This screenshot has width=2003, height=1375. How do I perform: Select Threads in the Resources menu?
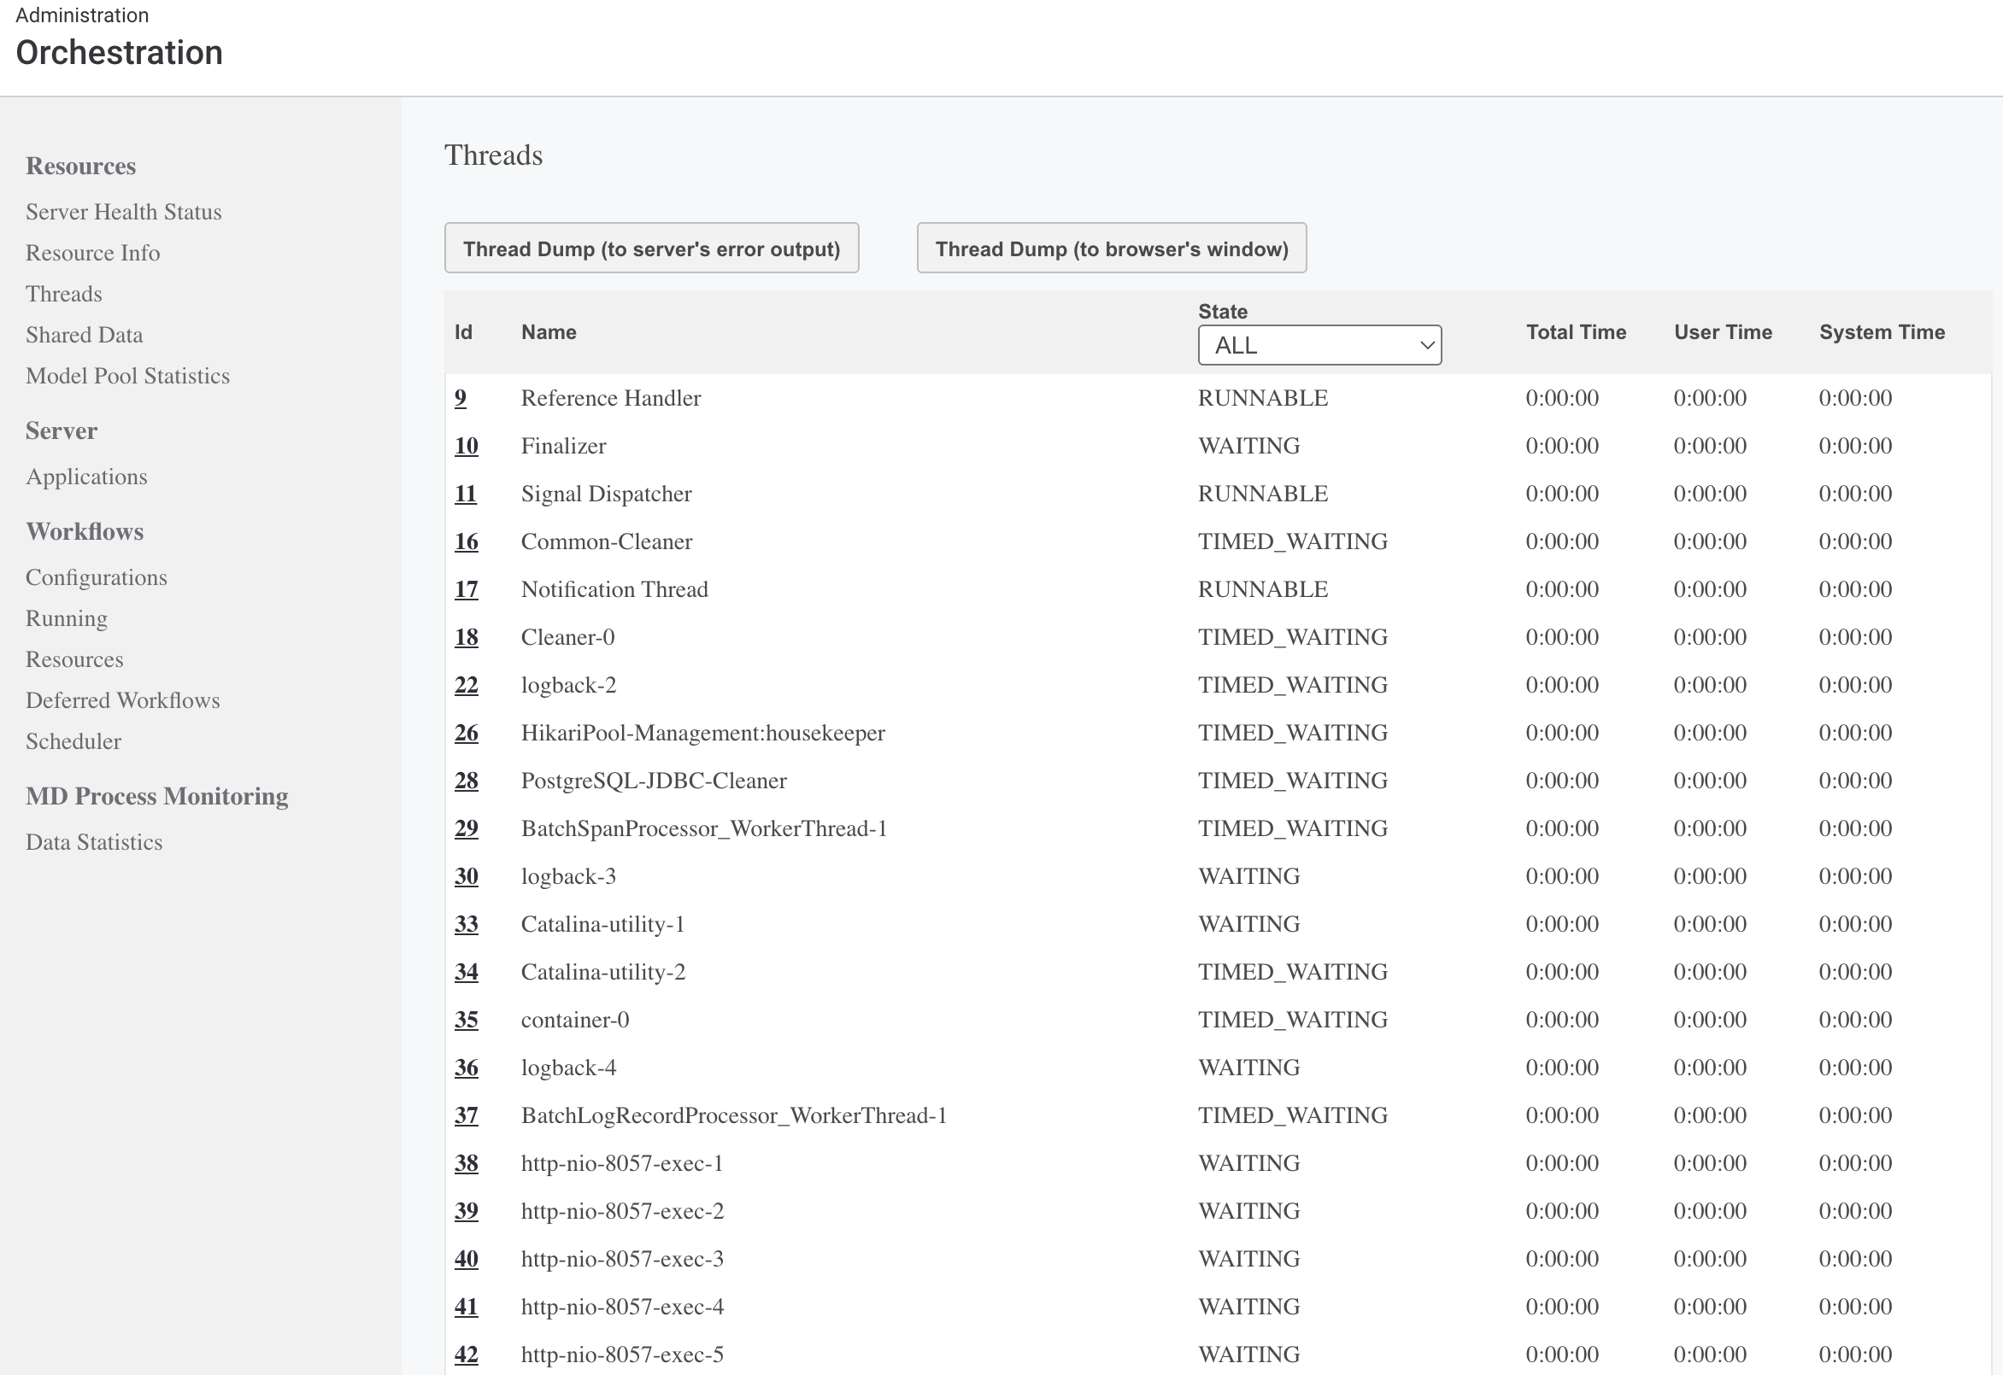tap(64, 294)
